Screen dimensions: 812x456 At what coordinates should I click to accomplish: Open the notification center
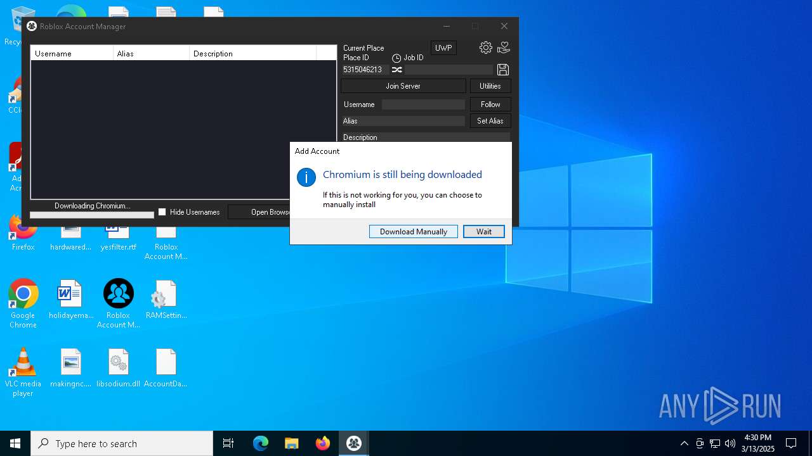click(x=791, y=443)
